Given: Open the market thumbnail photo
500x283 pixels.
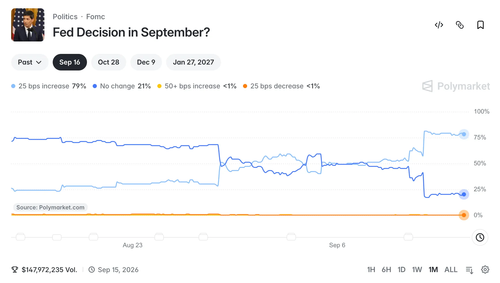Looking at the screenshot, I should point(28,25).
